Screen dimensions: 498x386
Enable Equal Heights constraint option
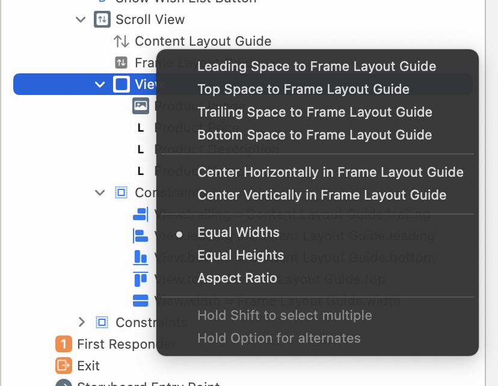point(241,255)
